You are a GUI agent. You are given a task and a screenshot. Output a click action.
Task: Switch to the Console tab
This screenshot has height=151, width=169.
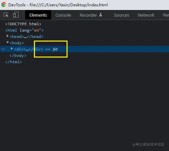click(x=63, y=15)
